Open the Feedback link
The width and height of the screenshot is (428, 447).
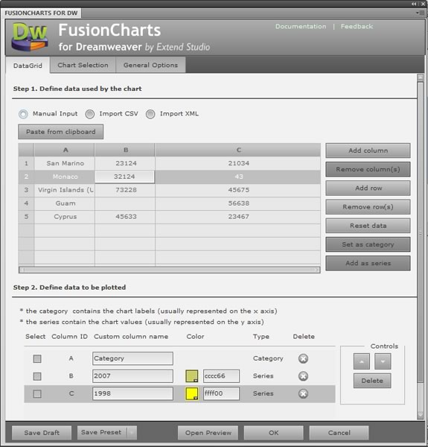pyautogui.click(x=357, y=27)
